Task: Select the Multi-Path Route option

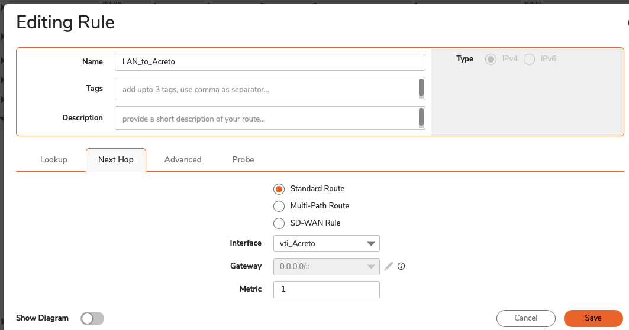Action: tap(279, 206)
